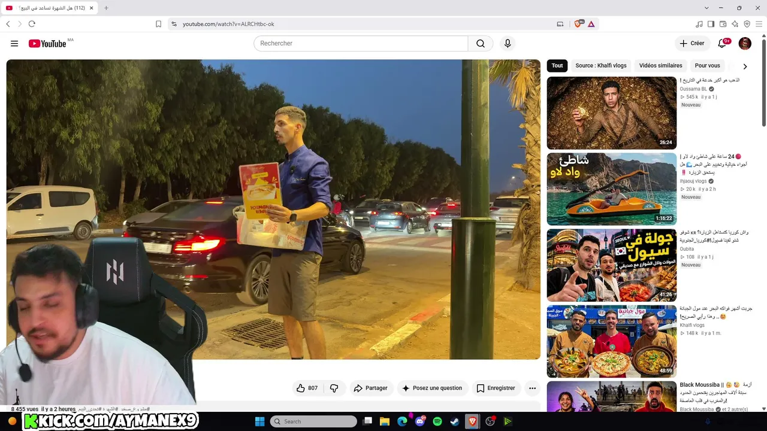Scrollbar up arrow at top of page
This screenshot has width=767, height=431.
pyautogui.click(x=763, y=36)
